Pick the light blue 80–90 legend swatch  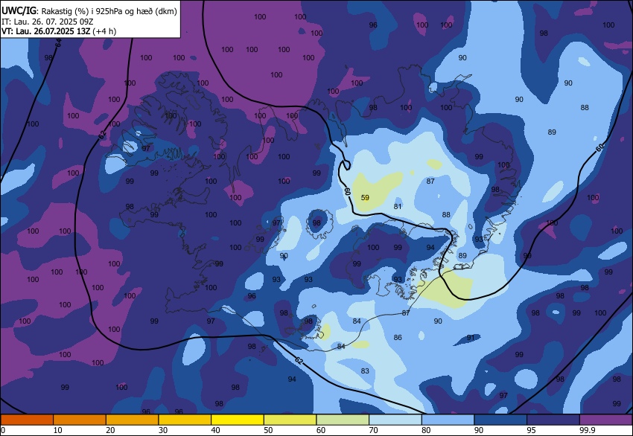(448, 420)
